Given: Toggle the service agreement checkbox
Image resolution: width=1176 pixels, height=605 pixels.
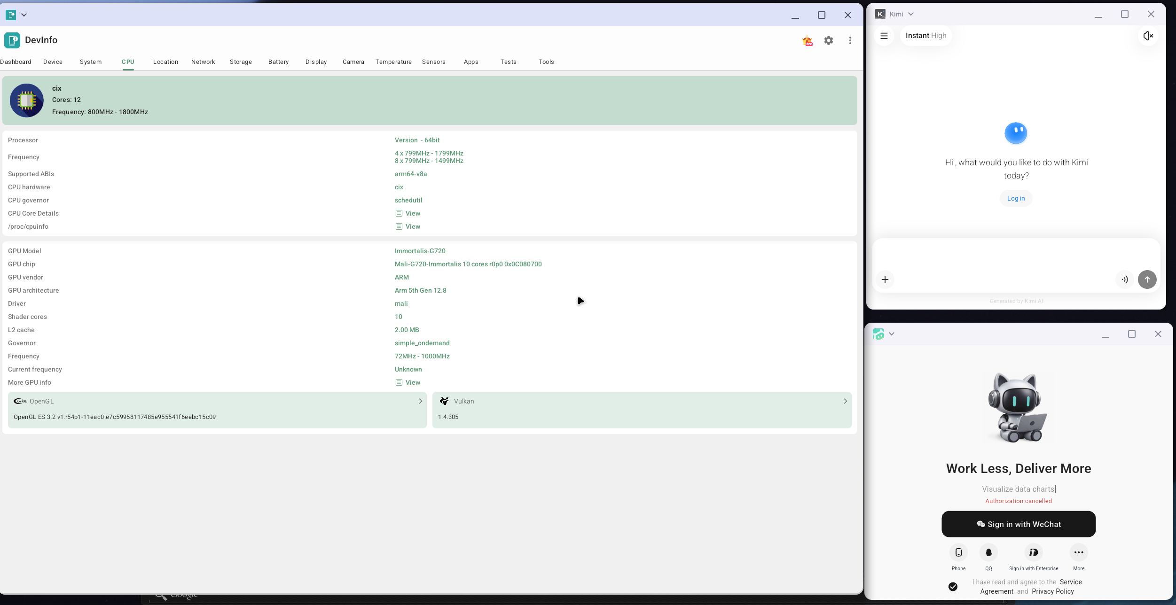Looking at the screenshot, I should 953,587.
